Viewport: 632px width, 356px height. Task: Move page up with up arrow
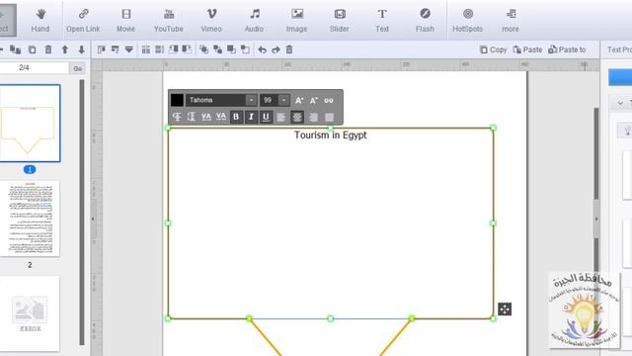coord(65,49)
